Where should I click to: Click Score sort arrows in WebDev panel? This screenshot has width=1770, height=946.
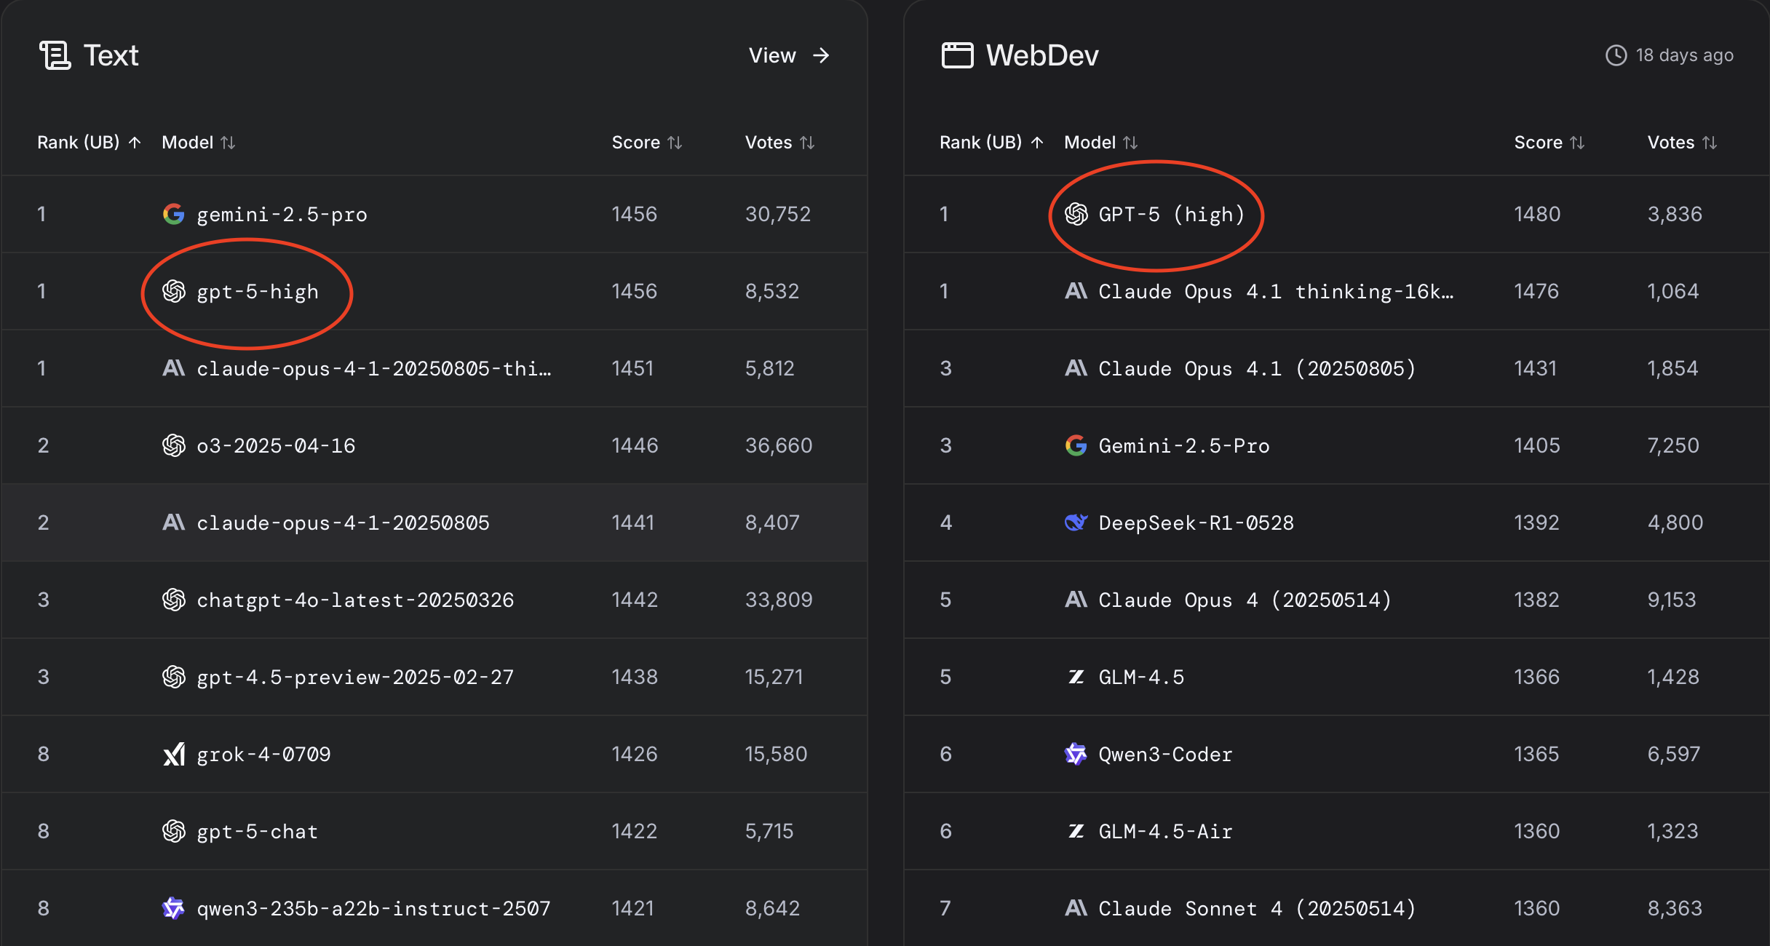1577,142
